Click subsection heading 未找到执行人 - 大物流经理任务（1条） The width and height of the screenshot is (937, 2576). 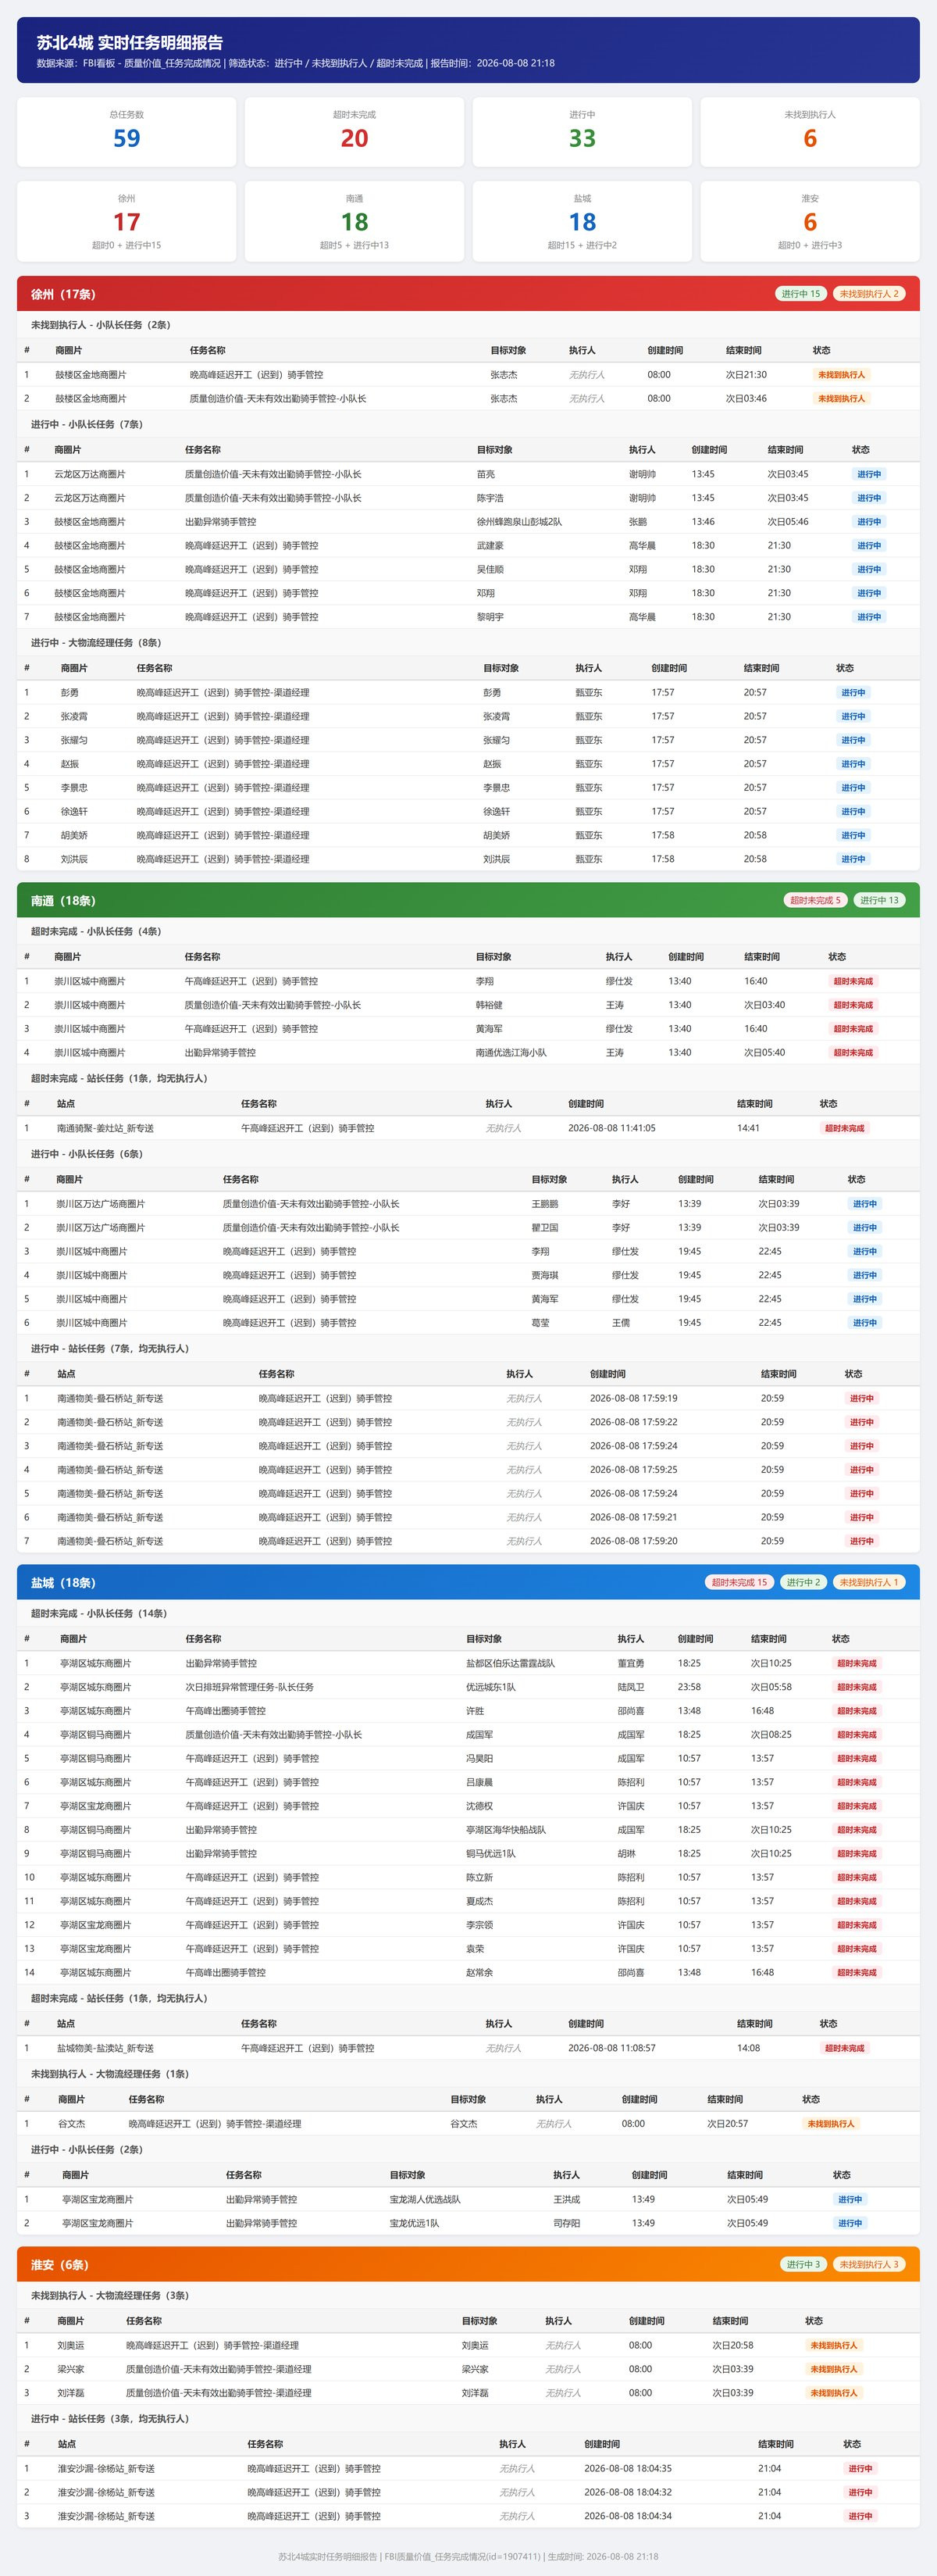click(110, 2074)
